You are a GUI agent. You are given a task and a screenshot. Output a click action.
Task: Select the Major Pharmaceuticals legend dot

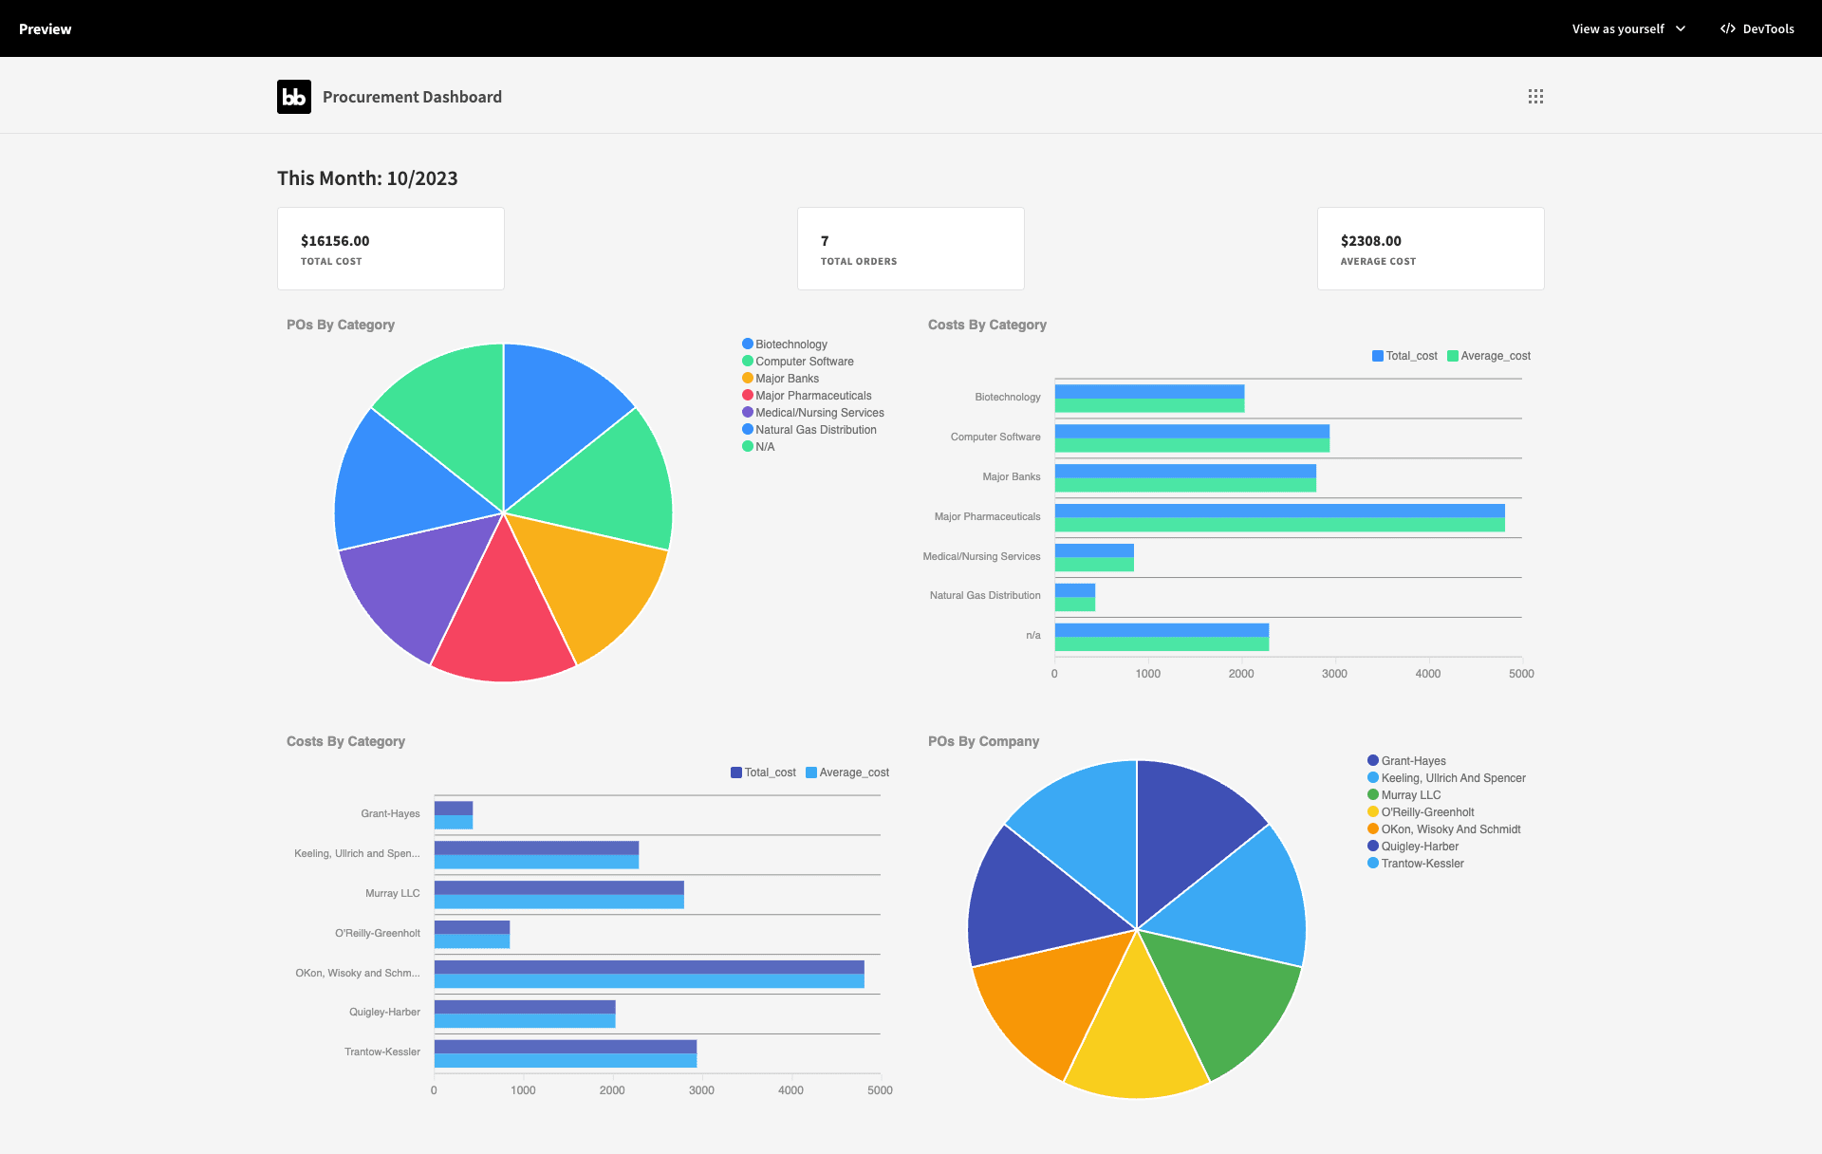748,396
